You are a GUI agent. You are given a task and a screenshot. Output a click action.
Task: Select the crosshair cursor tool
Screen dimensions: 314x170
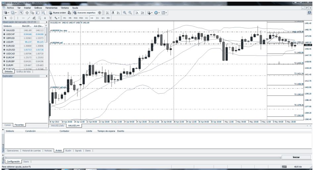10,18
